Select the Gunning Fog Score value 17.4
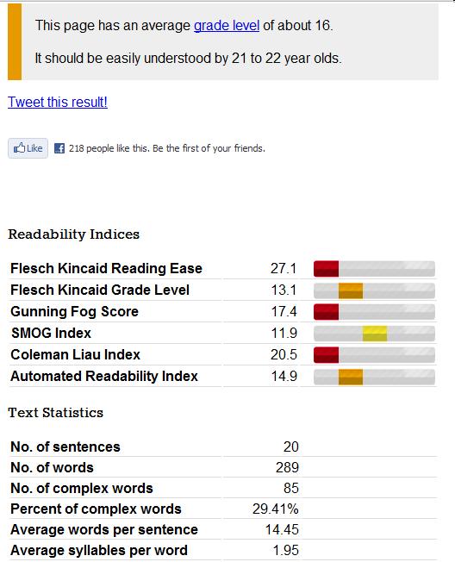The width and height of the screenshot is (455, 562). [x=284, y=311]
